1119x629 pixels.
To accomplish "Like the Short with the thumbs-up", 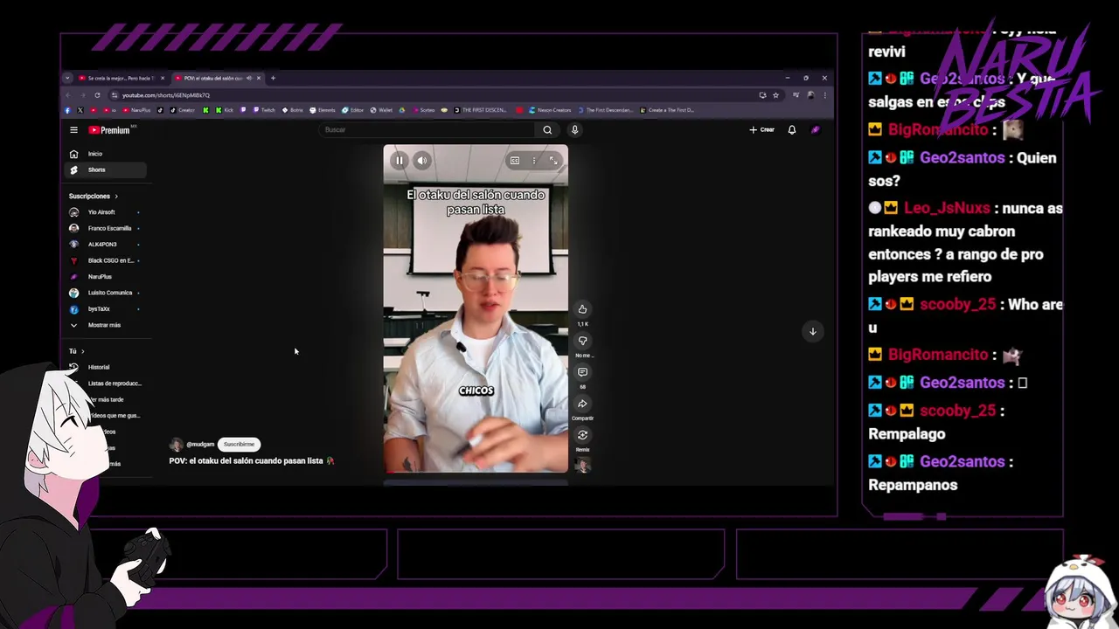I will [582, 309].
